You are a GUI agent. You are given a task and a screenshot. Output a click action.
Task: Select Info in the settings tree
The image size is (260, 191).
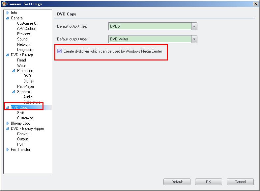14,13
